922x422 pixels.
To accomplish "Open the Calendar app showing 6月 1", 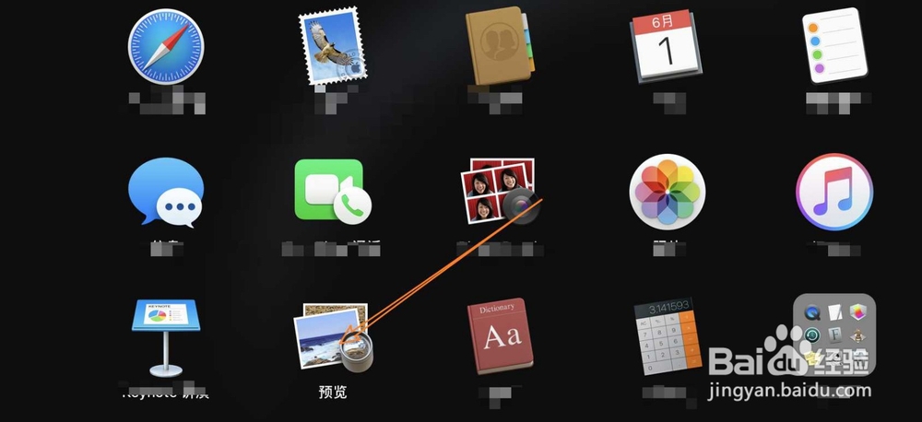I will click(x=668, y=47).
